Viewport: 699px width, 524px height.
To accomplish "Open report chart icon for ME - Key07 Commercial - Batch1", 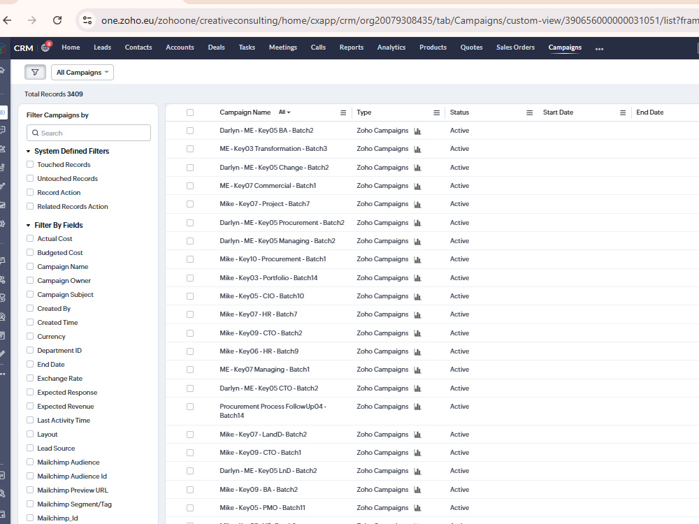I will click(417, 187).
